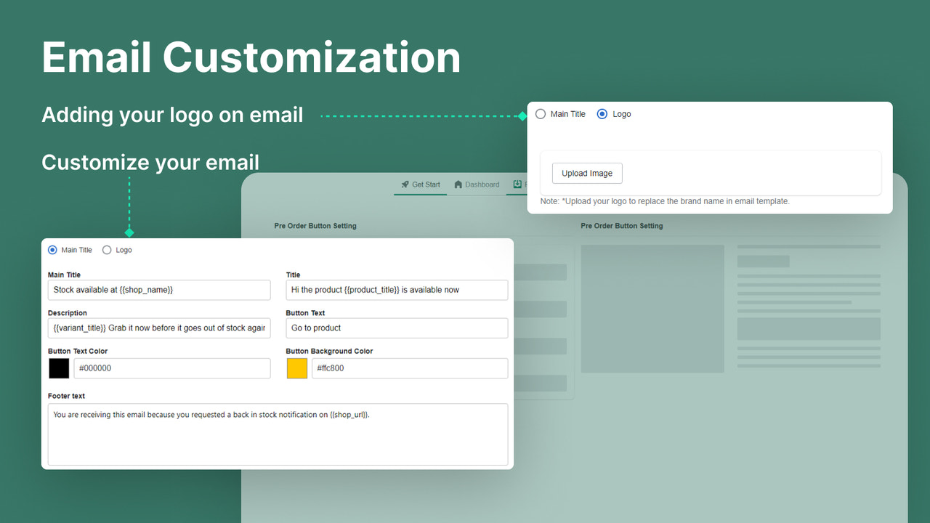This screenshot has width=930, height=523.
Task: Click the Description field about stock running out
Action: coord(158,328)
